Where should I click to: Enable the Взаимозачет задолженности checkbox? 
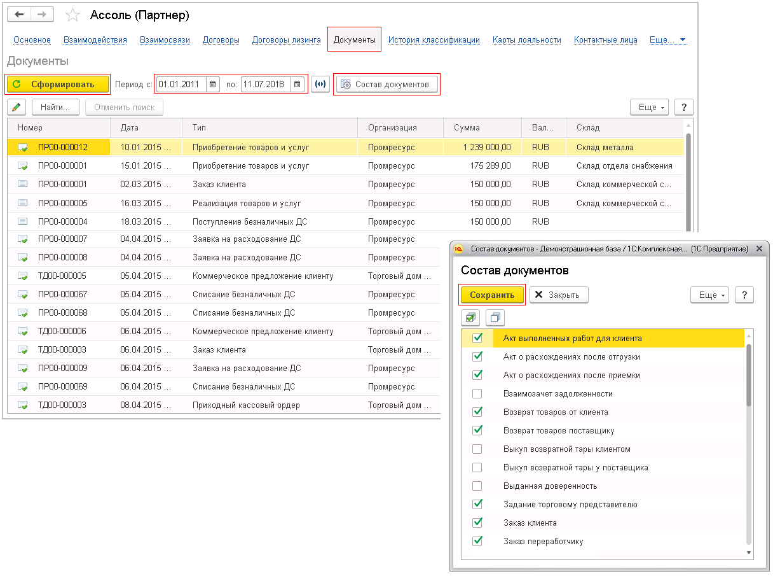point(477,394)
